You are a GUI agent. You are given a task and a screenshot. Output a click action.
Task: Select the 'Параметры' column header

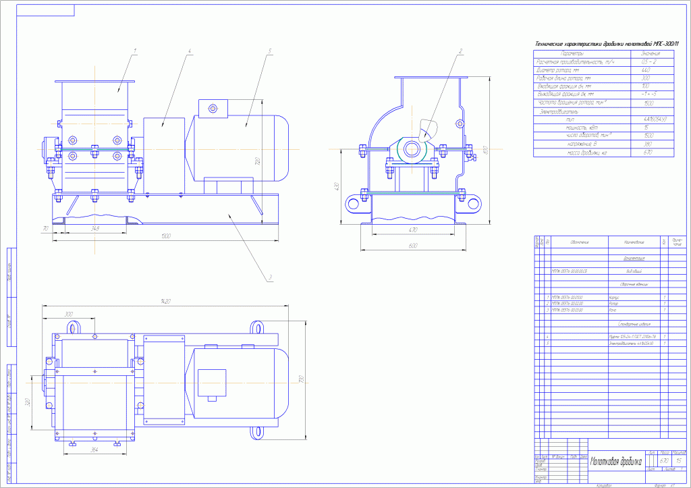click(572, 53)
